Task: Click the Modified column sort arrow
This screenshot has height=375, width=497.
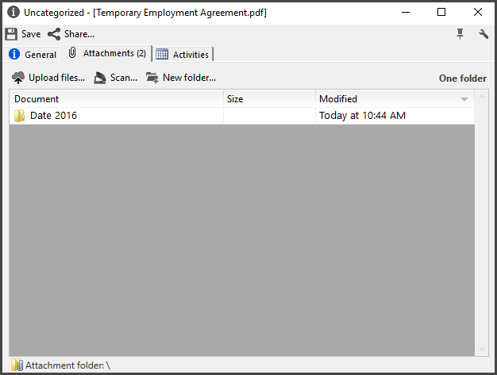Action: tap(464, 99)
